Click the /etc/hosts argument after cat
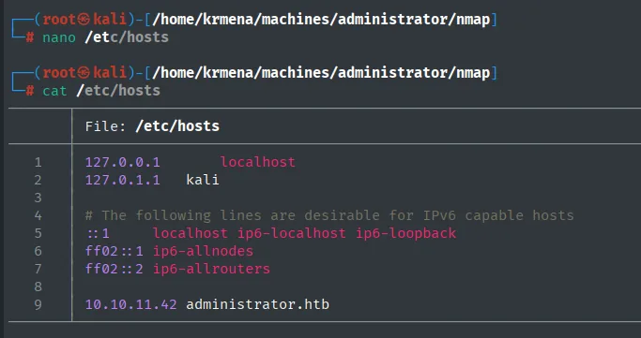The width and height of the screenshot is (641, 338). [118, 91]
